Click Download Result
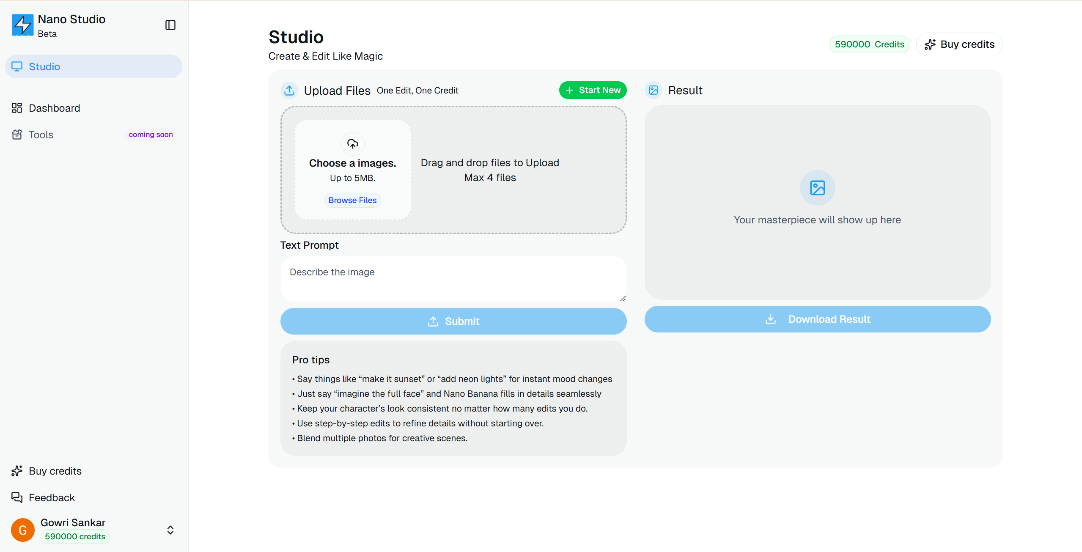The width and height of the screenshot is (1082, 552). pyautogui.click(x=817, y=319)
